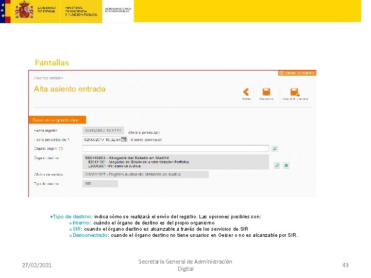Click the Volver back arrow icon
The width and height of the screenshot is (371, 278).
tap(246, 92)
